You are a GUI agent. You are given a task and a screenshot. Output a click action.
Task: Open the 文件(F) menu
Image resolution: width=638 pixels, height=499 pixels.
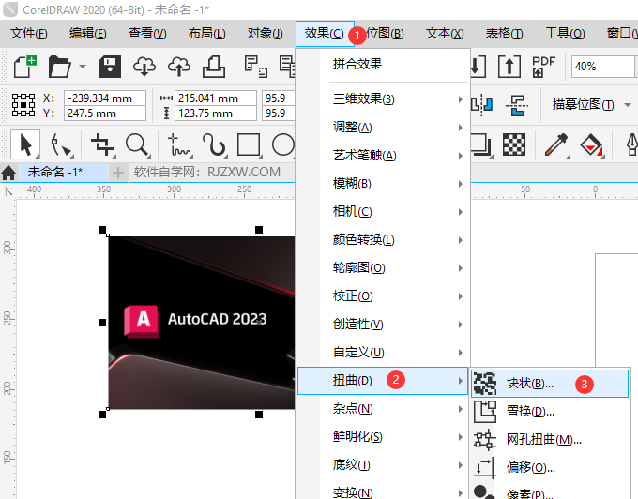coord(28,34)
